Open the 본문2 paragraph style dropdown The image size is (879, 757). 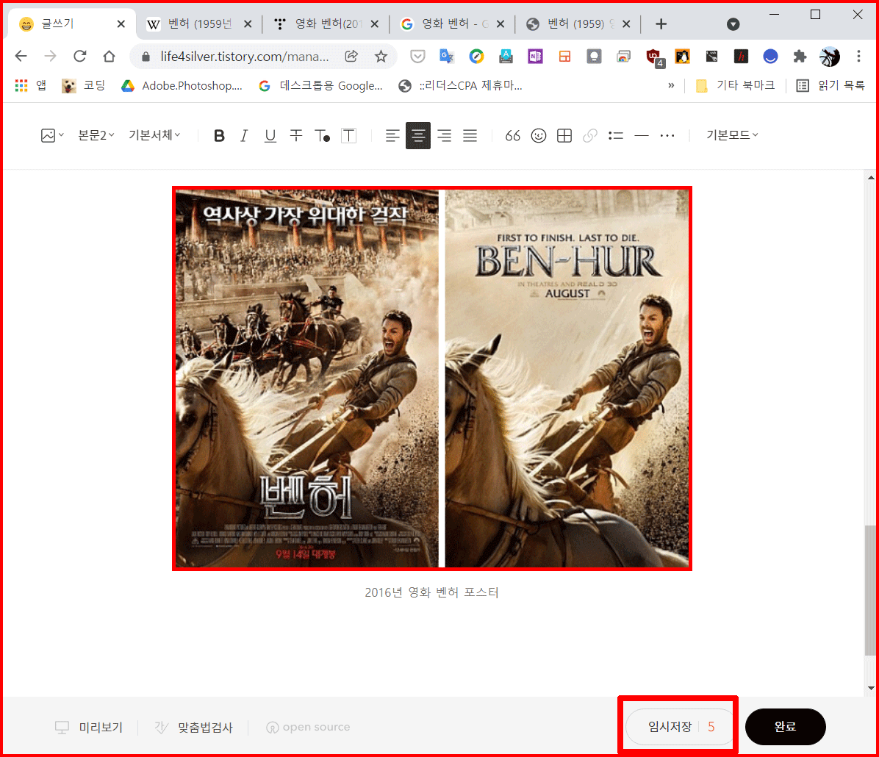click(96, 135)
